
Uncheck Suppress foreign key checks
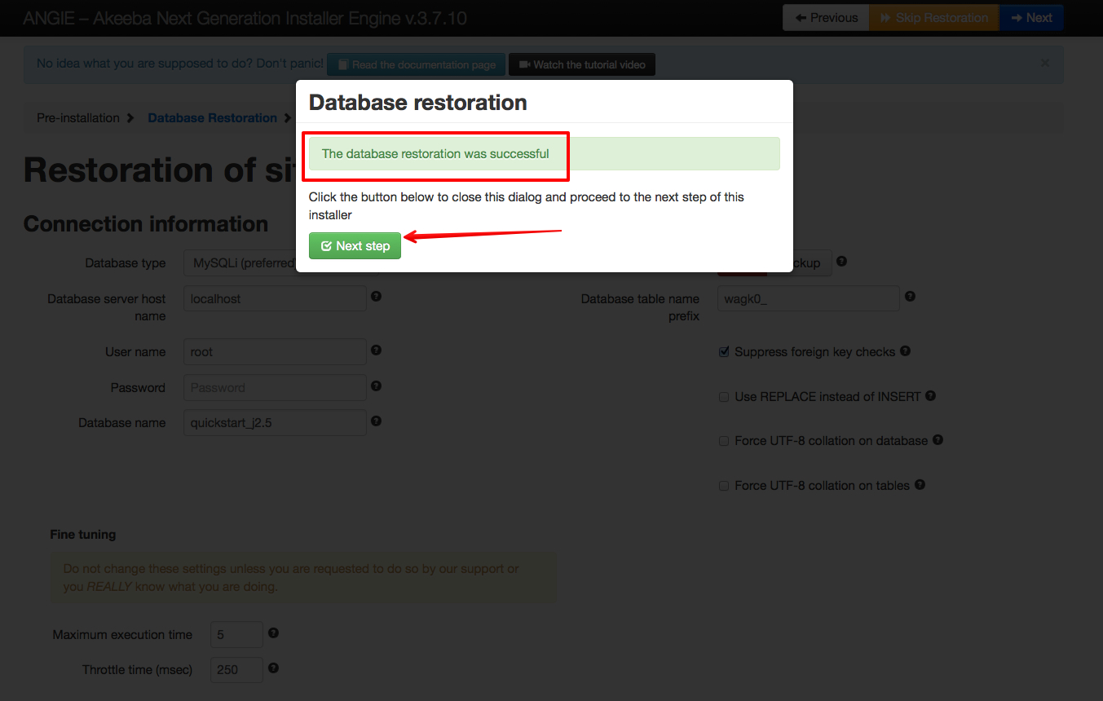pyautogui.click(x=723, y=352)
